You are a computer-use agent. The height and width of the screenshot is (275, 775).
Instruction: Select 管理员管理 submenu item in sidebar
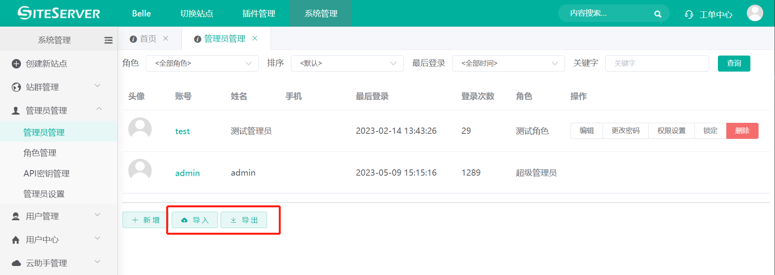44,132
